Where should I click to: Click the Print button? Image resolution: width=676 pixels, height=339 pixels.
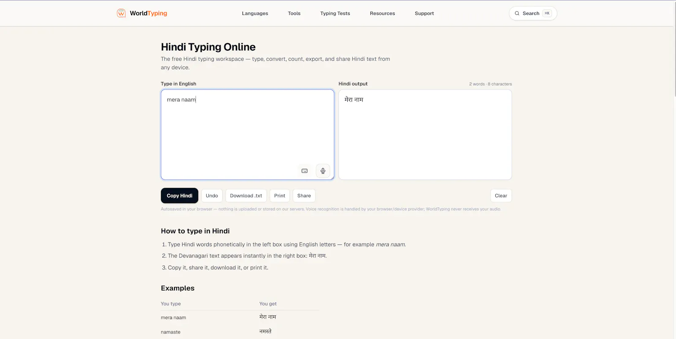tap(280, 195)
